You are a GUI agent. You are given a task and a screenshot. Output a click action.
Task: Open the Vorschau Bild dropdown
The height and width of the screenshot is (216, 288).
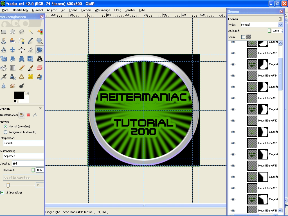click(x=28, y=163)
